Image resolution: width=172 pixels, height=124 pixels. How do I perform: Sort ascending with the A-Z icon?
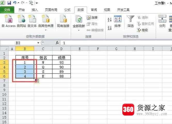(110, 20)
